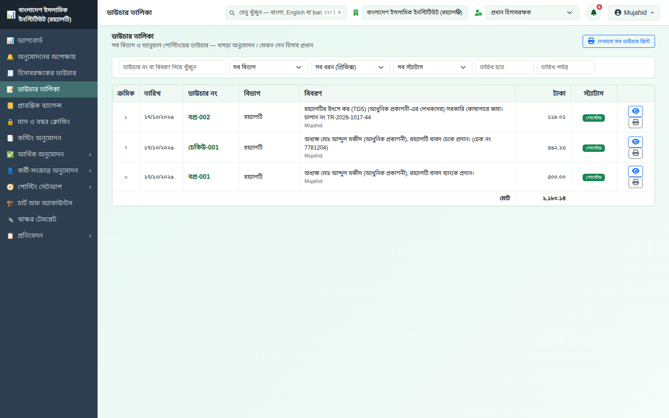The height and width of the screenshot is (418, 669).
Task: Click পোস্টেড status badge of চেকিউ-001
Action: pos(594,148)
